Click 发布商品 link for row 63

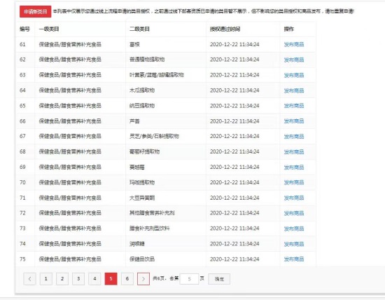(294, 75)
